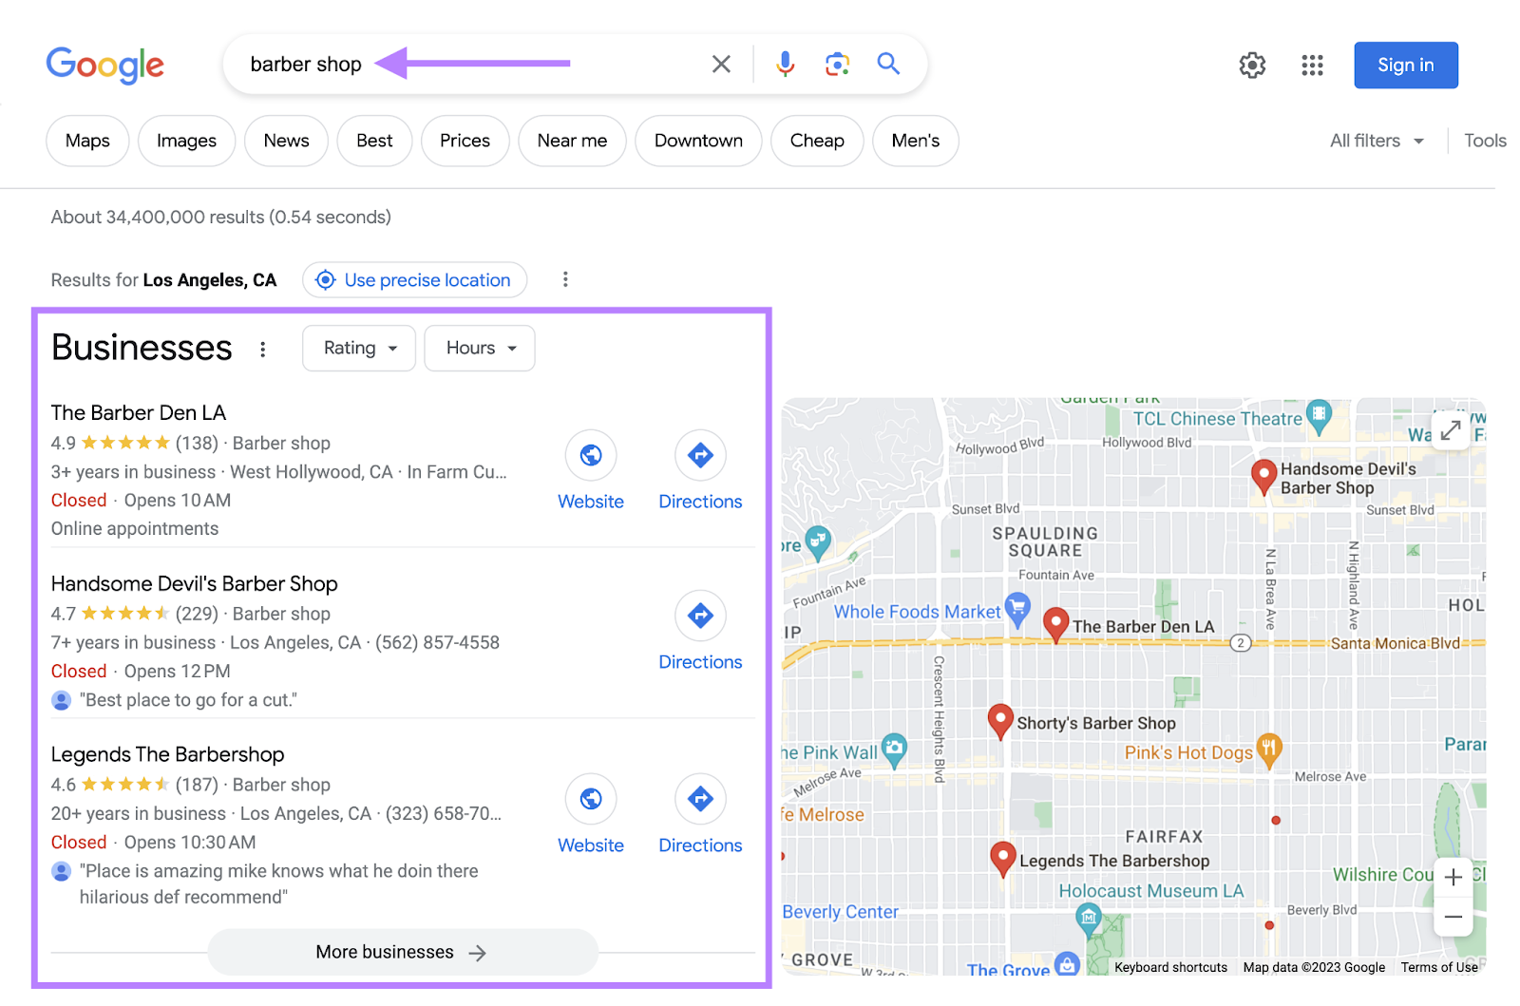Zoom in on the map
Screen dimensions: 1520x1006
[1453, 877]
